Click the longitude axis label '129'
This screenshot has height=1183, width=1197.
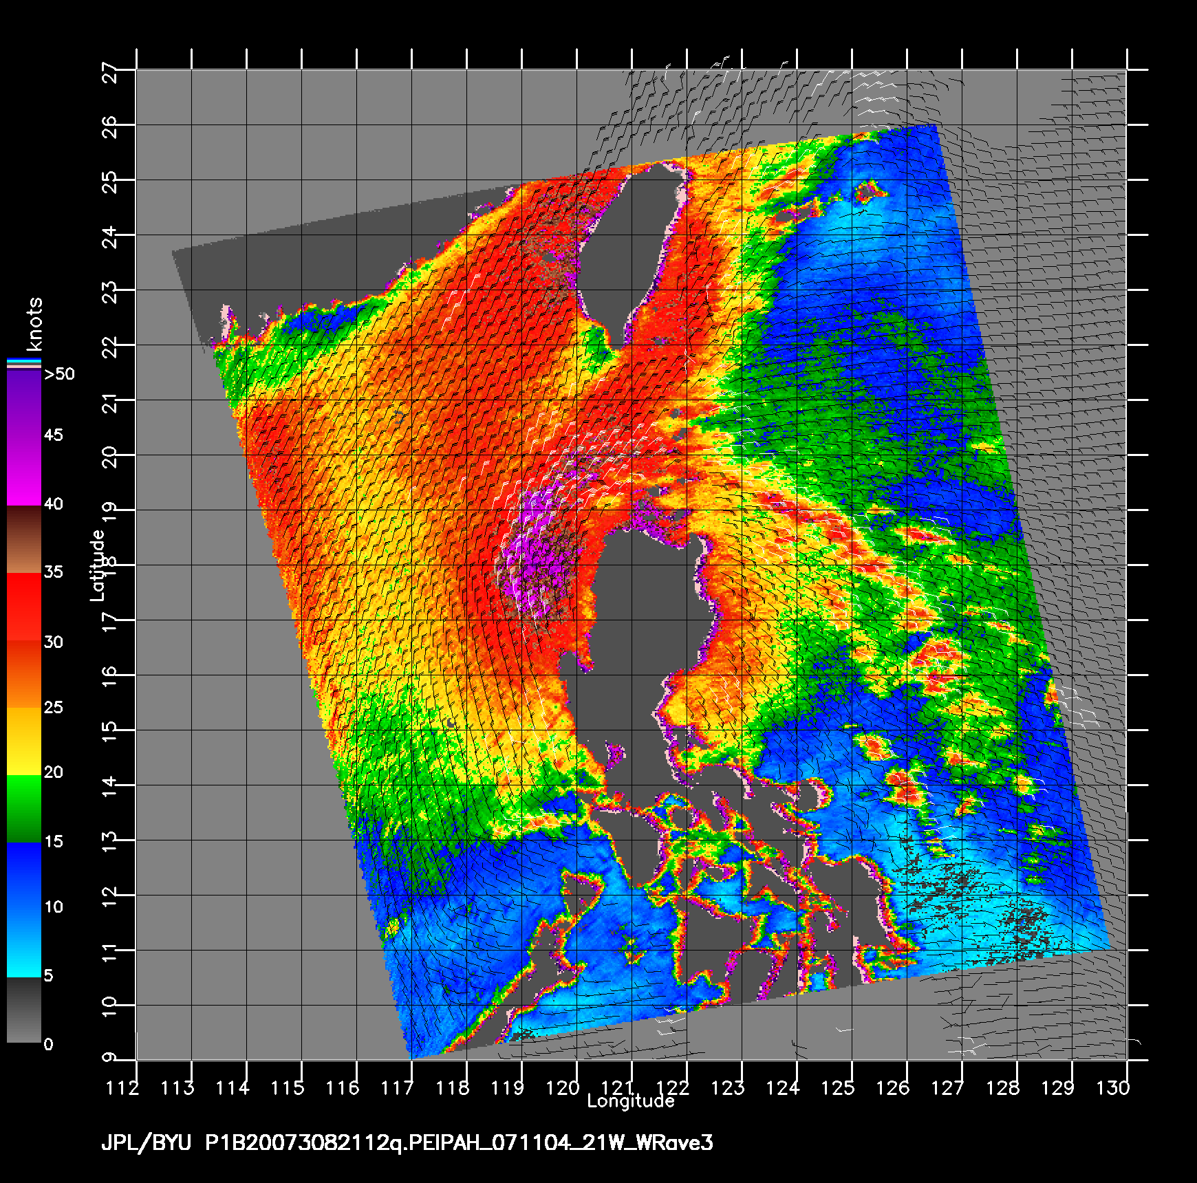click(1059, 1088)
